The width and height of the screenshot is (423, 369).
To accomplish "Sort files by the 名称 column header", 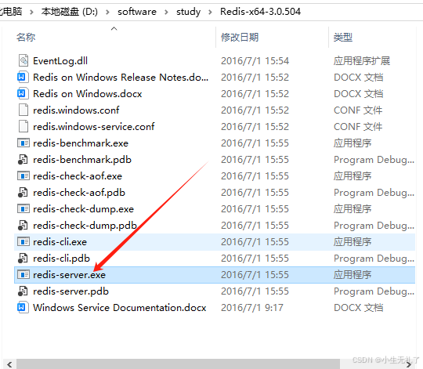I will click(26, 38).
